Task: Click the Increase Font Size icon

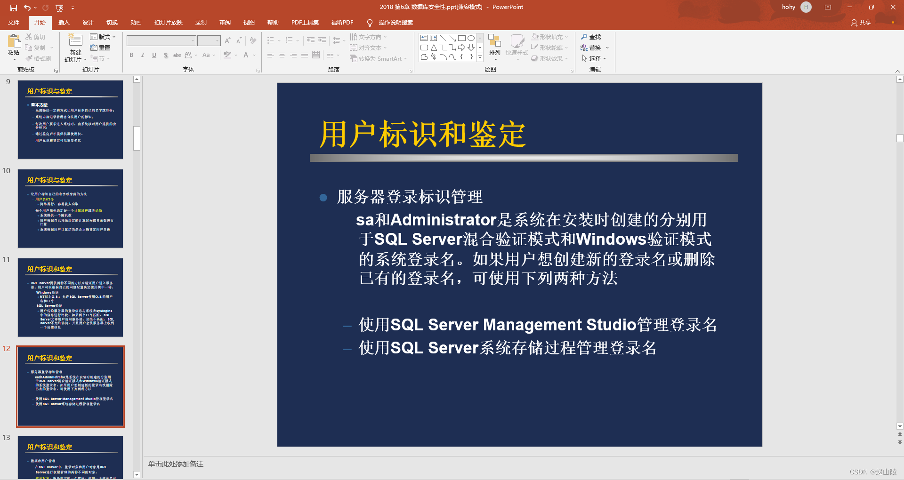Action: coord(227,40)
